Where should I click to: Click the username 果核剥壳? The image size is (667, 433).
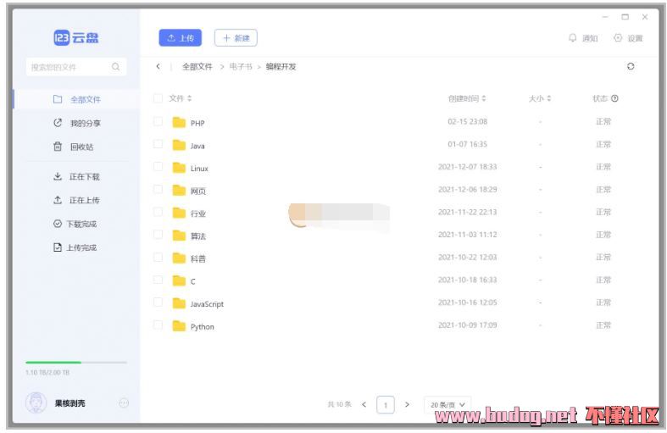click(69, 403)
